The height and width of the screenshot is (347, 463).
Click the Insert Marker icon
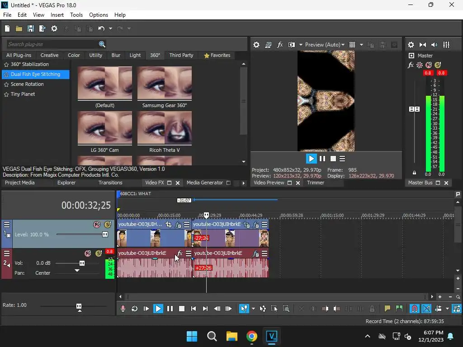tap(387, 309)
